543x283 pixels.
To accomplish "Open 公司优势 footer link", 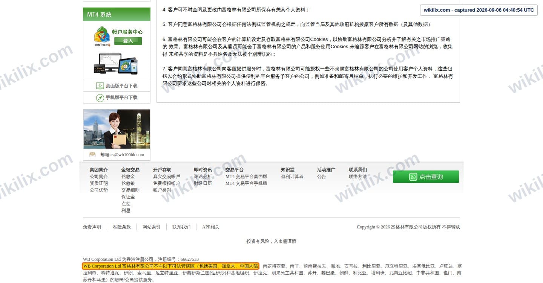I will 98,190.
